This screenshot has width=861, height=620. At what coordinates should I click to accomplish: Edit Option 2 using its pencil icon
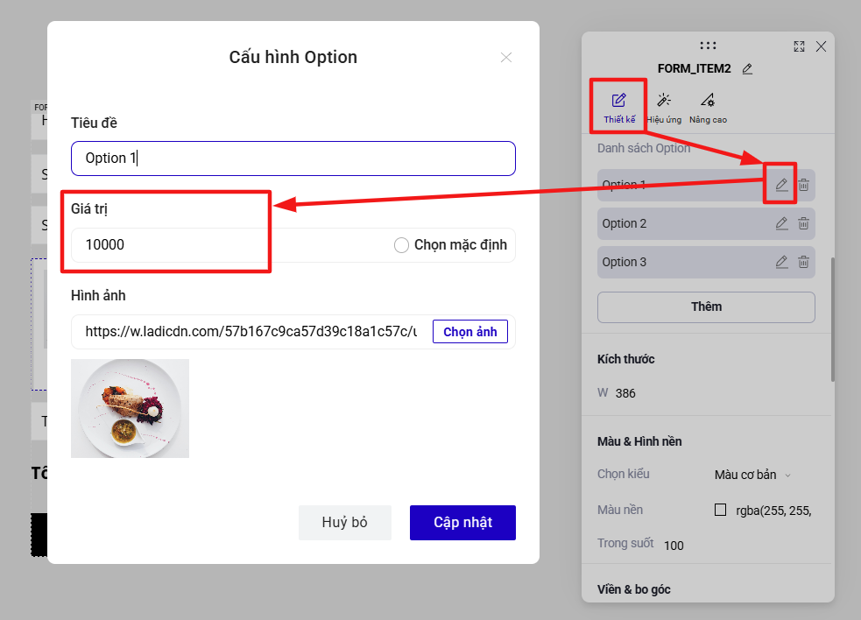coord(781,223)
